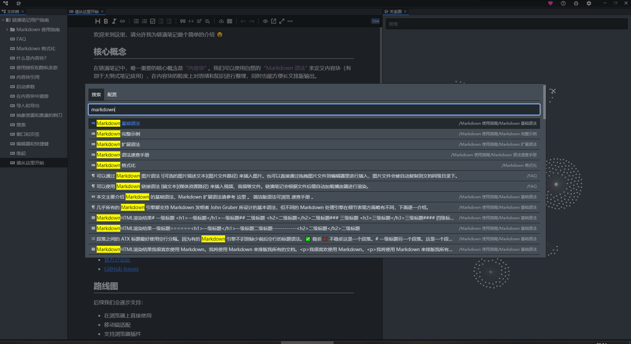Click the graph icon in title bar
The height and width of the screenshot is (344, 631).
click(18, 3)
